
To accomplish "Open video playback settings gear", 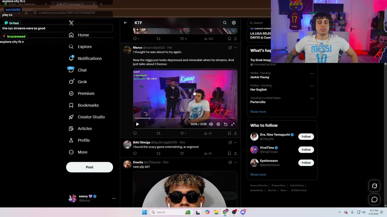I will [x=218, y=124].
